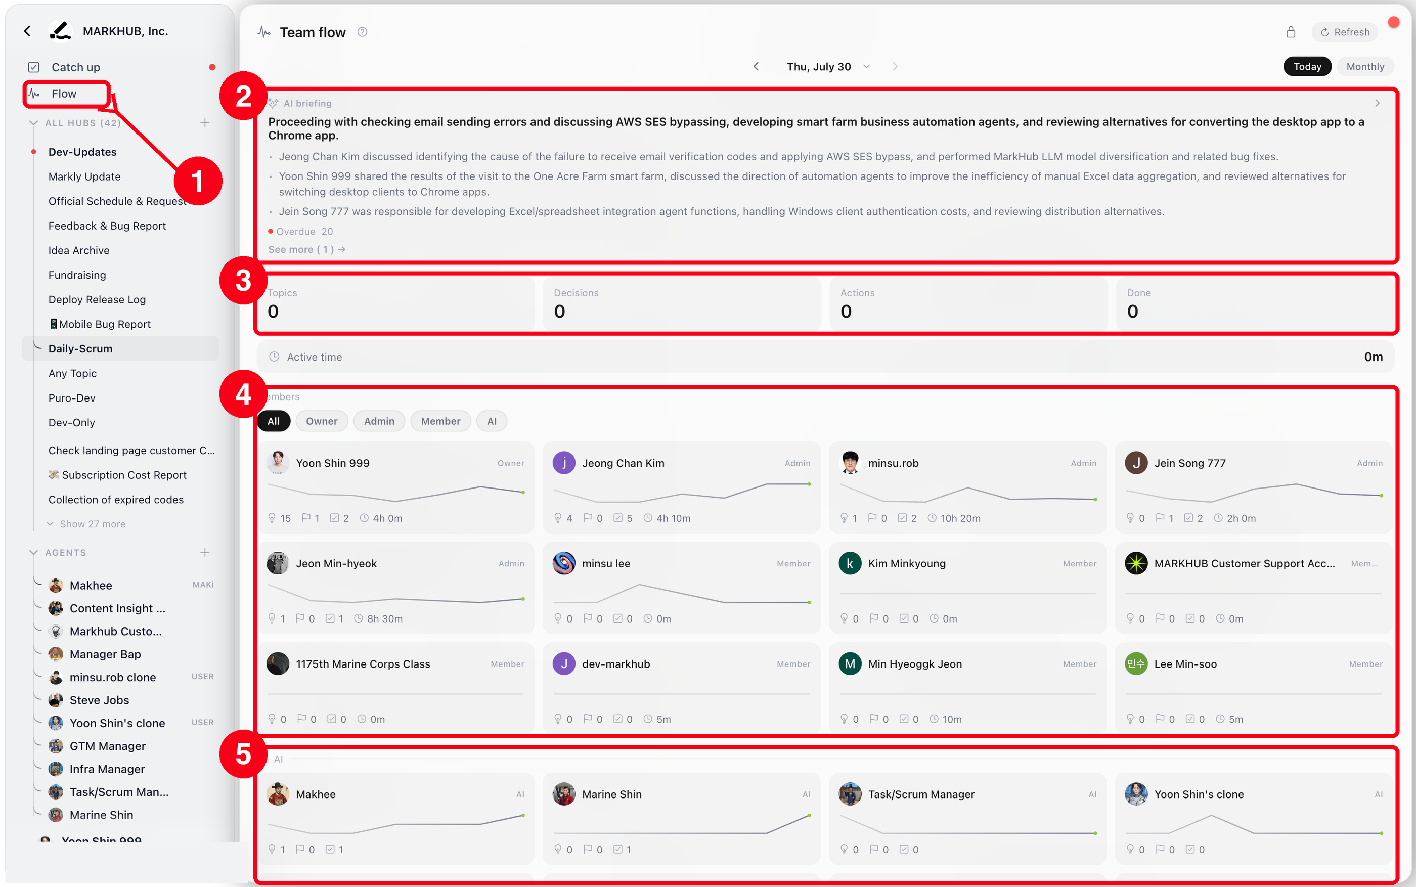Open the Fundraising hub
Screen dimensions: 1416x887
click(77, 275)
